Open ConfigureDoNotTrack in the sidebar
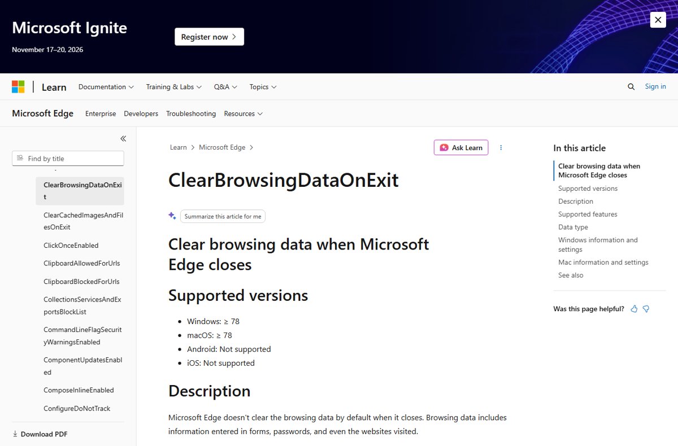Viewport: 678px width, 446px height. pos(77,408)
